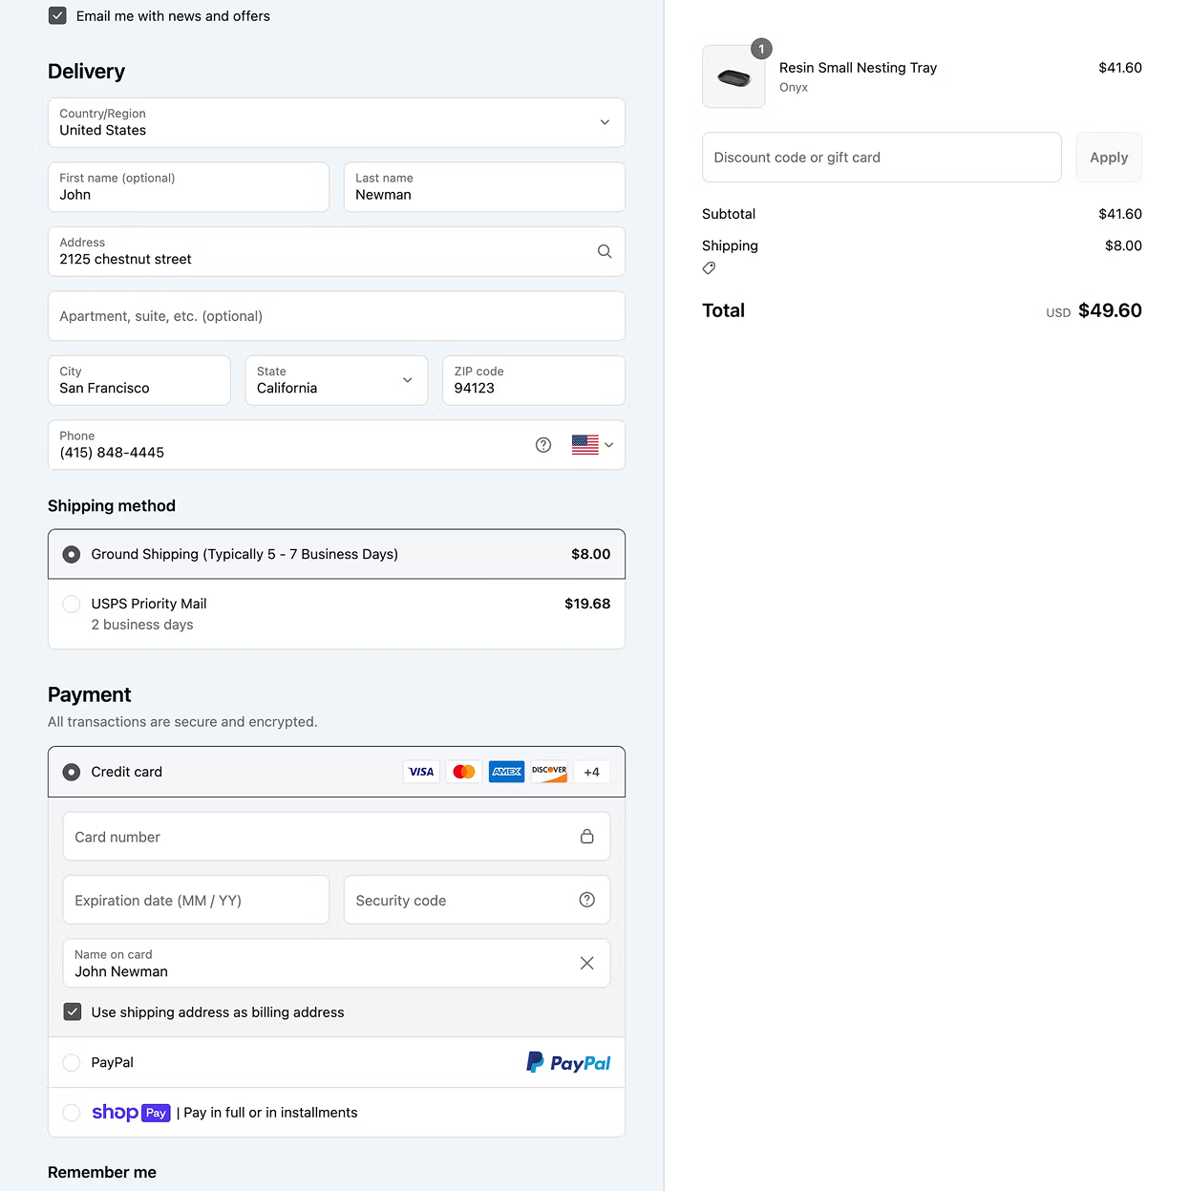The width and height of the screenshot is (1190, 1192).
Task: Expand the State dropdown
Action: (x=336, y=380)
